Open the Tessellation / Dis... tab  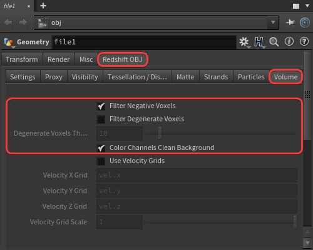coord(137,77)
